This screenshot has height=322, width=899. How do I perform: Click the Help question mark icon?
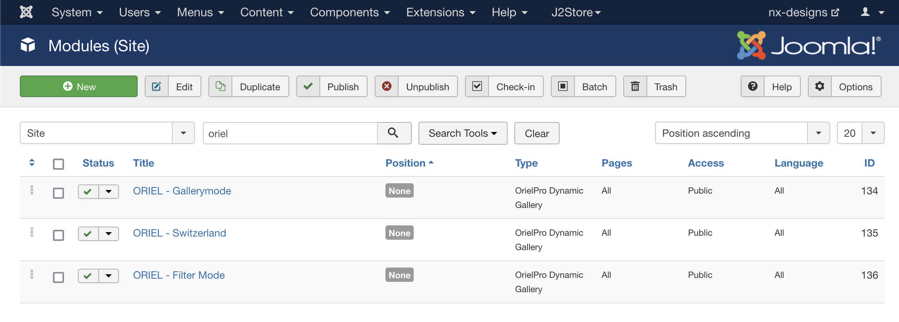pos(753,86)
